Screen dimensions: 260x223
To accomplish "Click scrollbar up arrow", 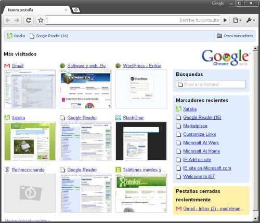I will pyautogui.click(x=255, y=48).
